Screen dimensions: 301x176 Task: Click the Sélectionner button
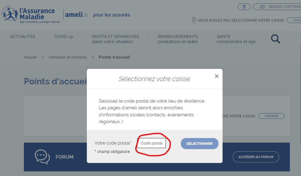[199, 143]
